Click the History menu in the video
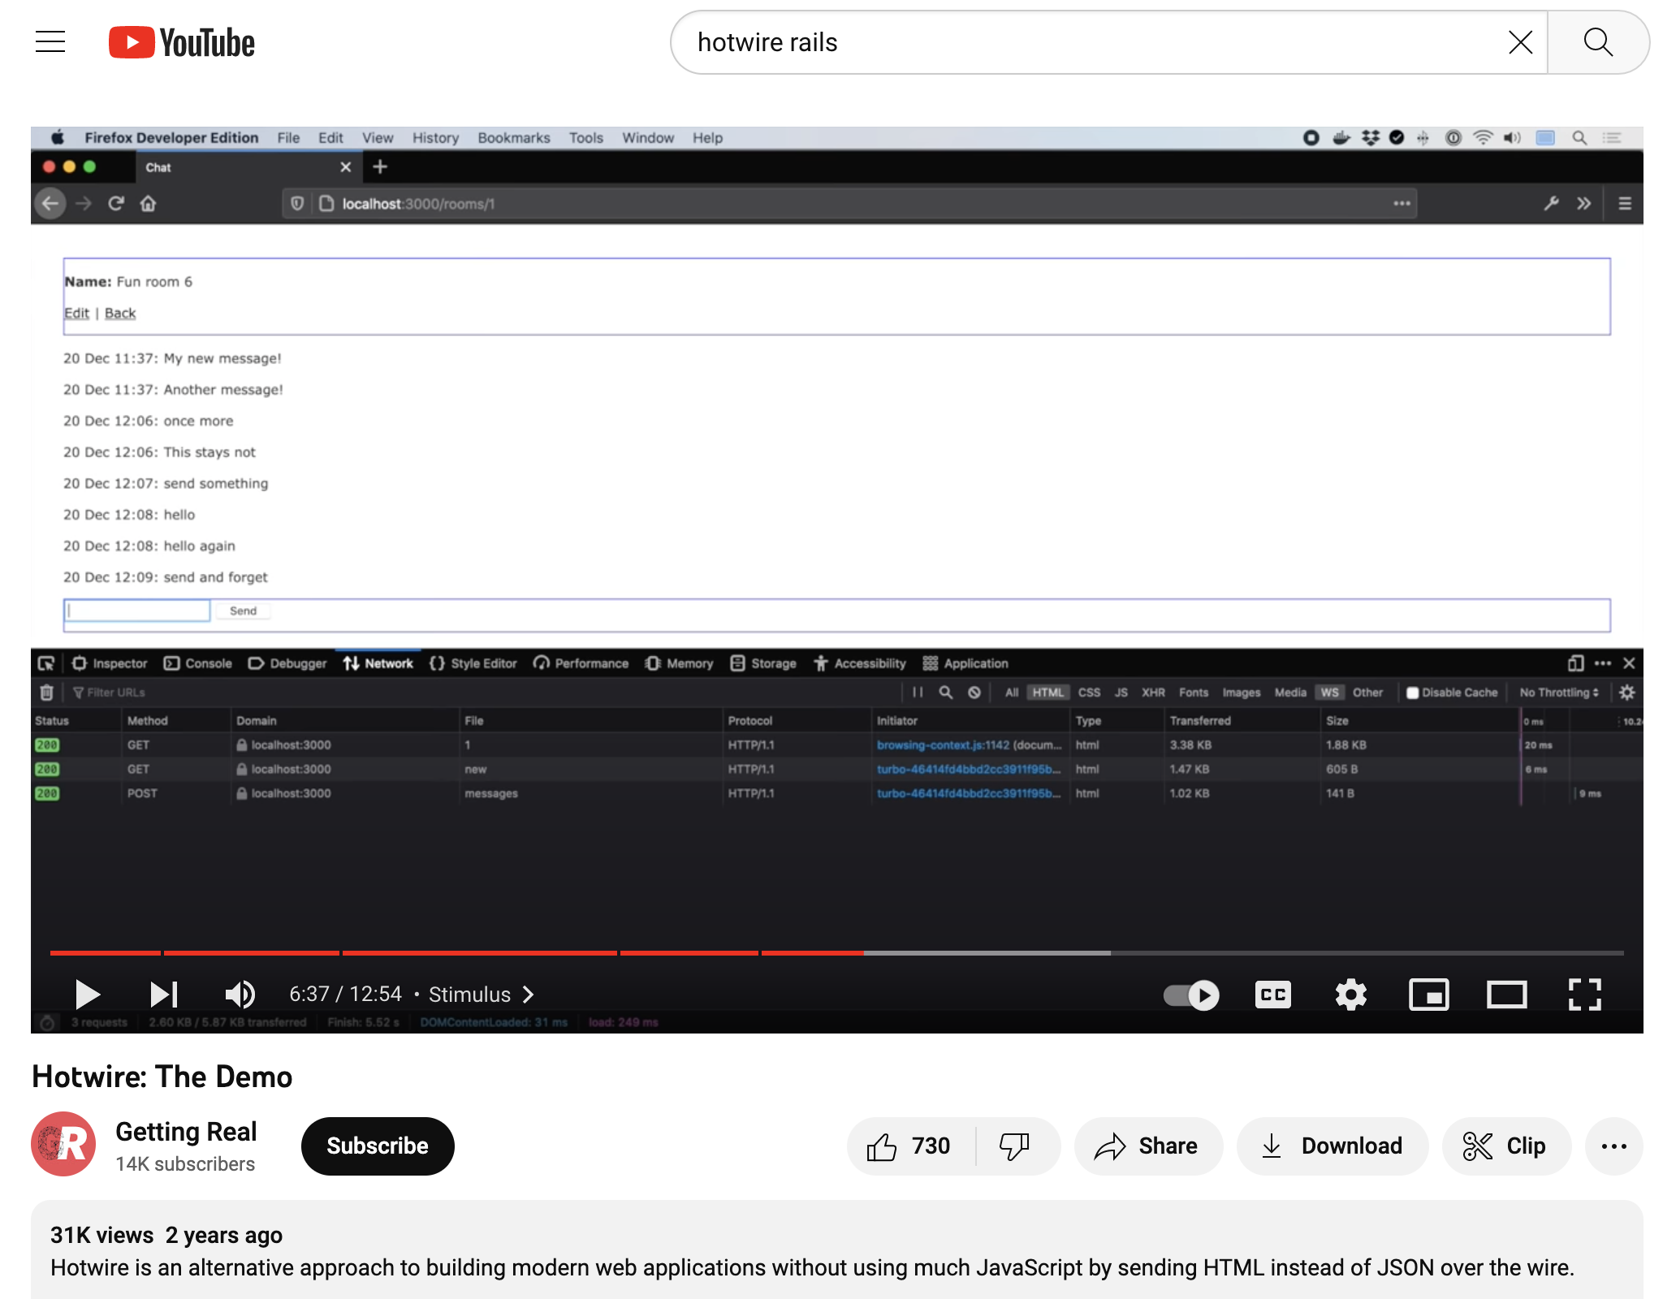Image resolution: width=1663 pixels, height=1299 pixels. [x=435, y=138]
